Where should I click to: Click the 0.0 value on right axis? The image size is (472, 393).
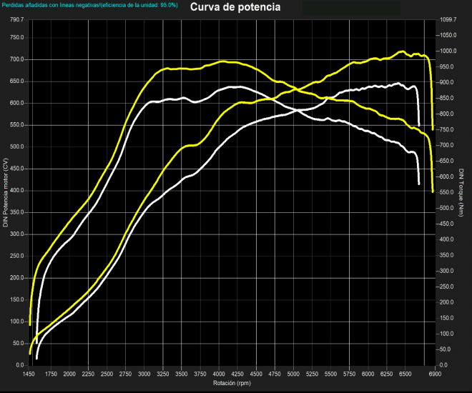click(442, 365)
